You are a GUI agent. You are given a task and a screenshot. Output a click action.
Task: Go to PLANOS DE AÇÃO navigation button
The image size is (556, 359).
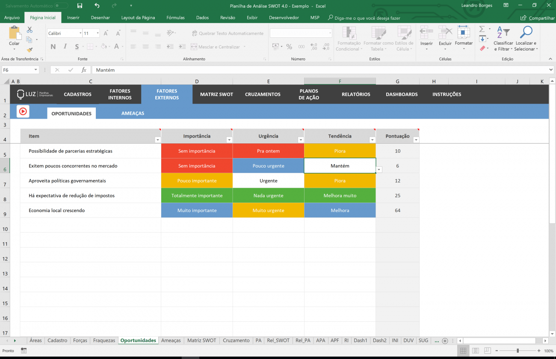tap(309, 94)
